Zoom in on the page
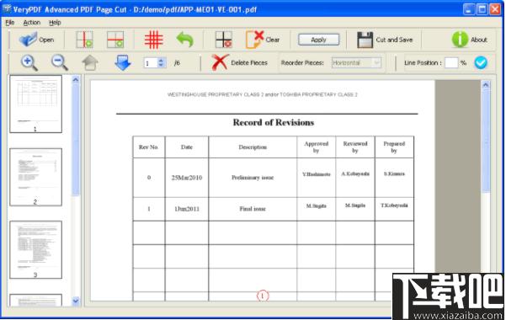506x320 pixels. (29, 62)
